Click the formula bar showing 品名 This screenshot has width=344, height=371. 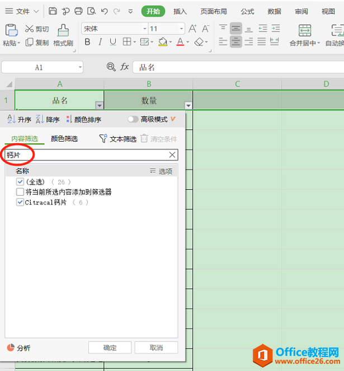238,67
